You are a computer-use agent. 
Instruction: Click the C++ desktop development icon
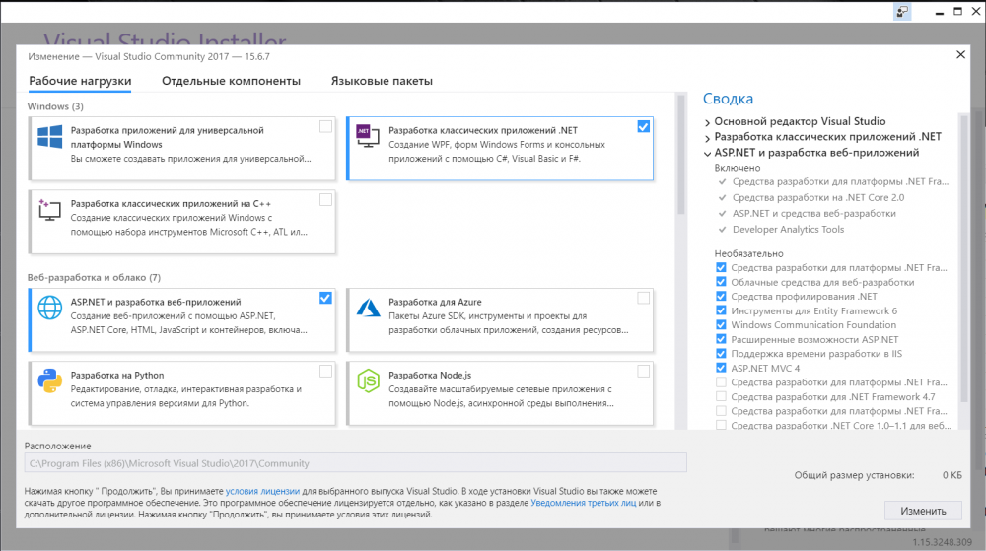(x=49, y=211)
